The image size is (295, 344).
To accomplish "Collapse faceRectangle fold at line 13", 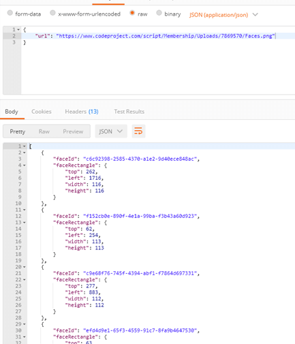I will click(x=24, y=223).
